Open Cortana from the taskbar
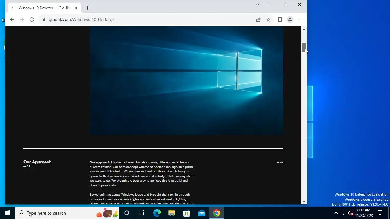The image size is (390, 219). point(127,213)
